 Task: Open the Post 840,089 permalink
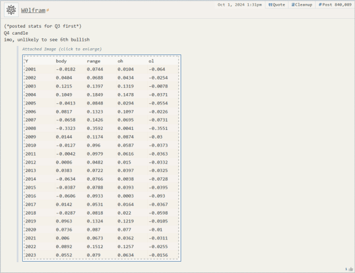335,5
